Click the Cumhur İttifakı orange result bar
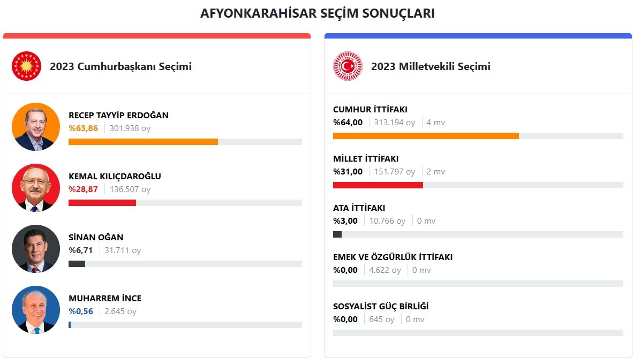 tap(426, 136)
